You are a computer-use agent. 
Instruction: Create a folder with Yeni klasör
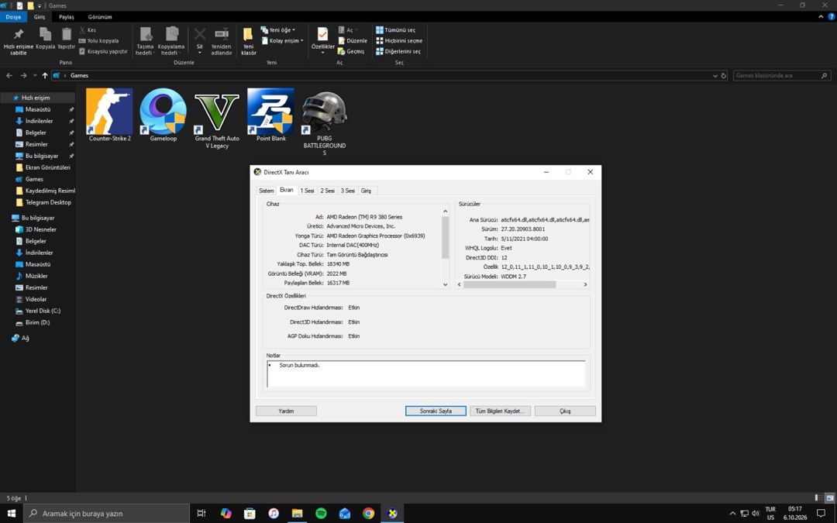coord(248,41)
